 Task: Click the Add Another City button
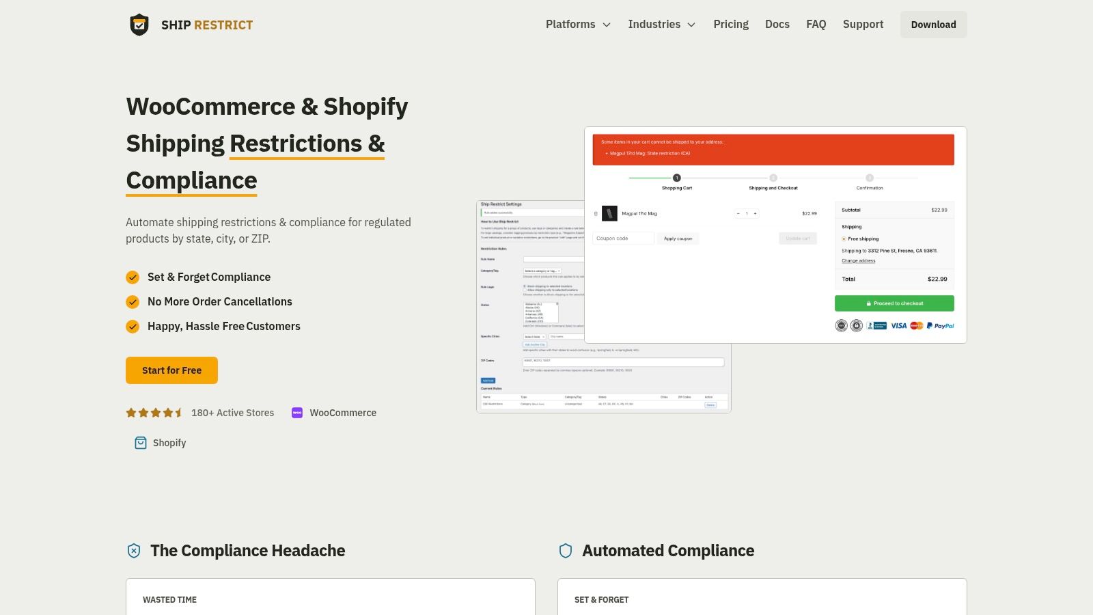535,344
